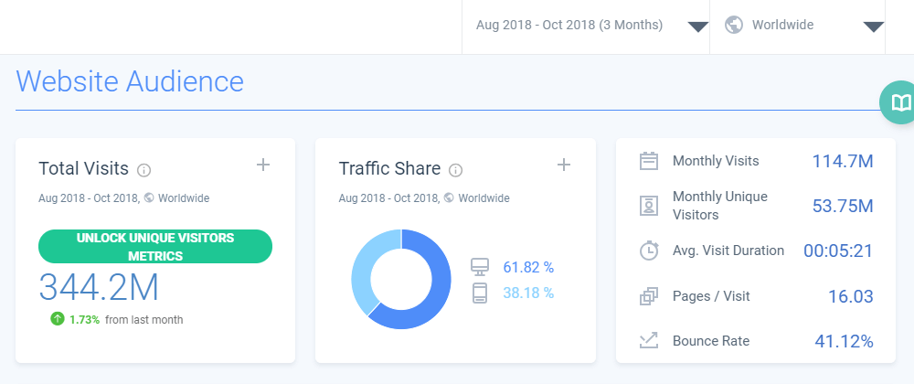Click small globe icon under Total Visits title
The width and height of the screenshot is (914, 384).
point(149,197)
